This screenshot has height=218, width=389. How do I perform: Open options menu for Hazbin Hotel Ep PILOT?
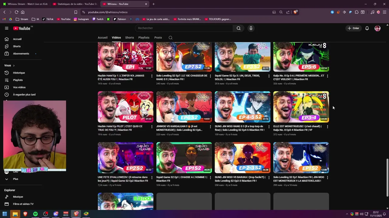tap(152, 127)
